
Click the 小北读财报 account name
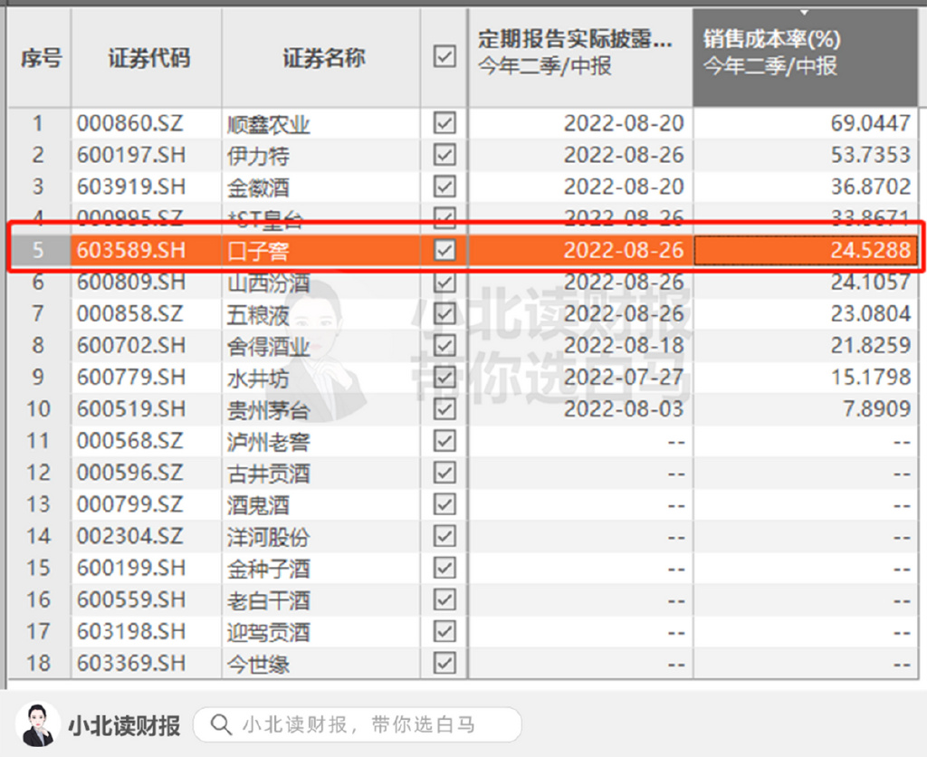tap(124, 725)
